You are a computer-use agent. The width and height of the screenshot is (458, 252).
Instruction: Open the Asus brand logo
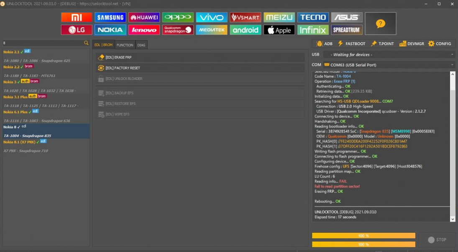[x=347, y=17]
